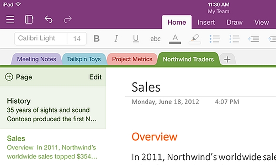Switch to the View ribbon tab
276x165 pixels.
click(262, 22)
